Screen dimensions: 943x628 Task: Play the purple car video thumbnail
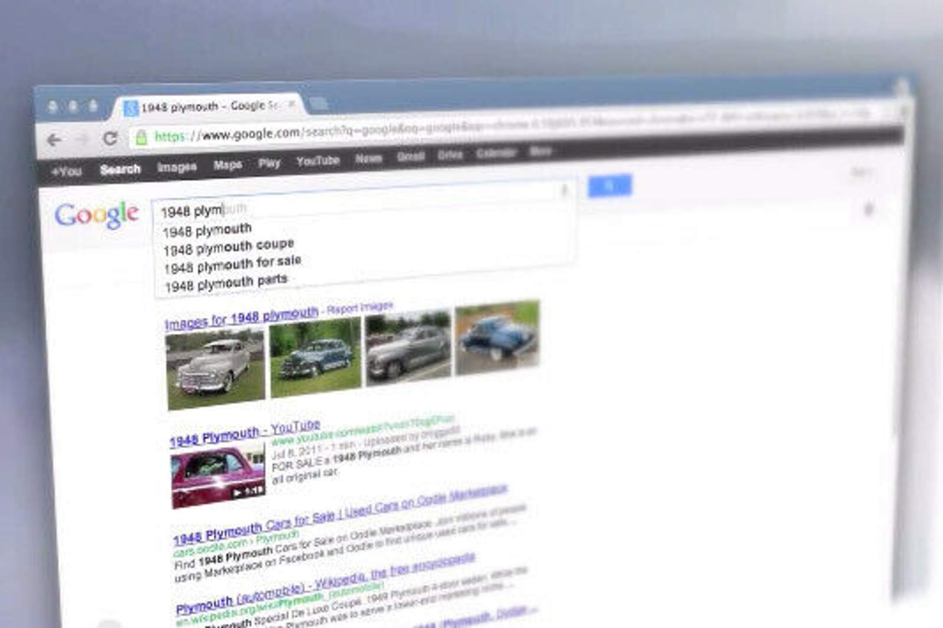click(x=218, y=476)
